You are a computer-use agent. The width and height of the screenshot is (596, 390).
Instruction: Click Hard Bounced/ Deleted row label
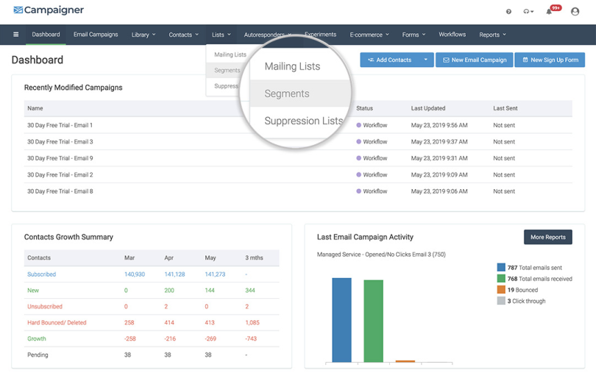pyautogui.click(x=57, y=322)
